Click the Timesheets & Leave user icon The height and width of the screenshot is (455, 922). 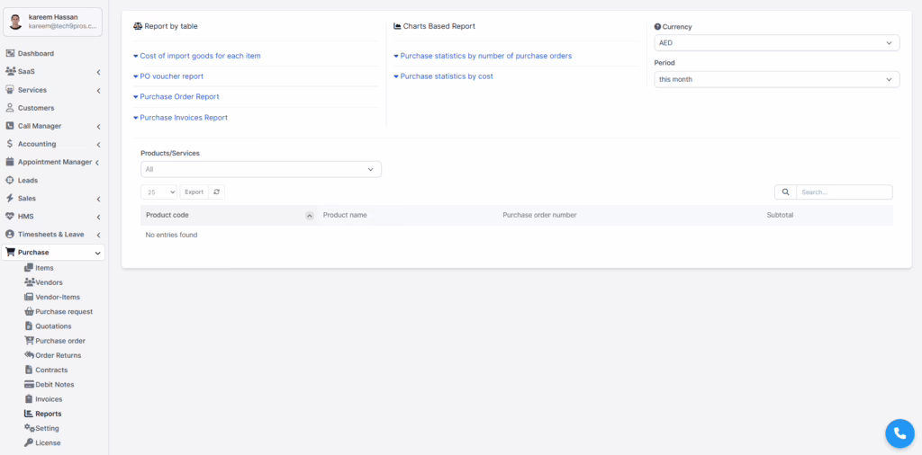[x=10, y=235]
